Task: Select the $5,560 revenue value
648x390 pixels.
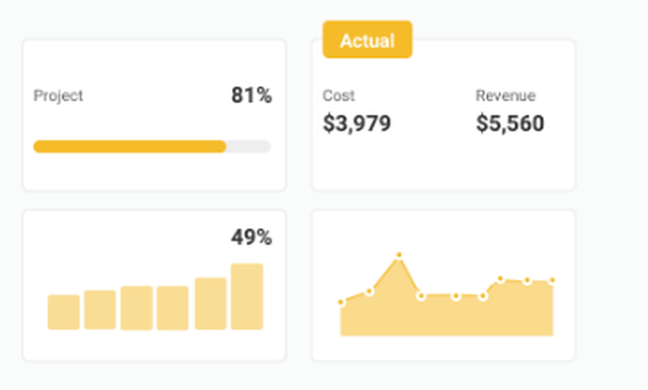Action: 510,124
